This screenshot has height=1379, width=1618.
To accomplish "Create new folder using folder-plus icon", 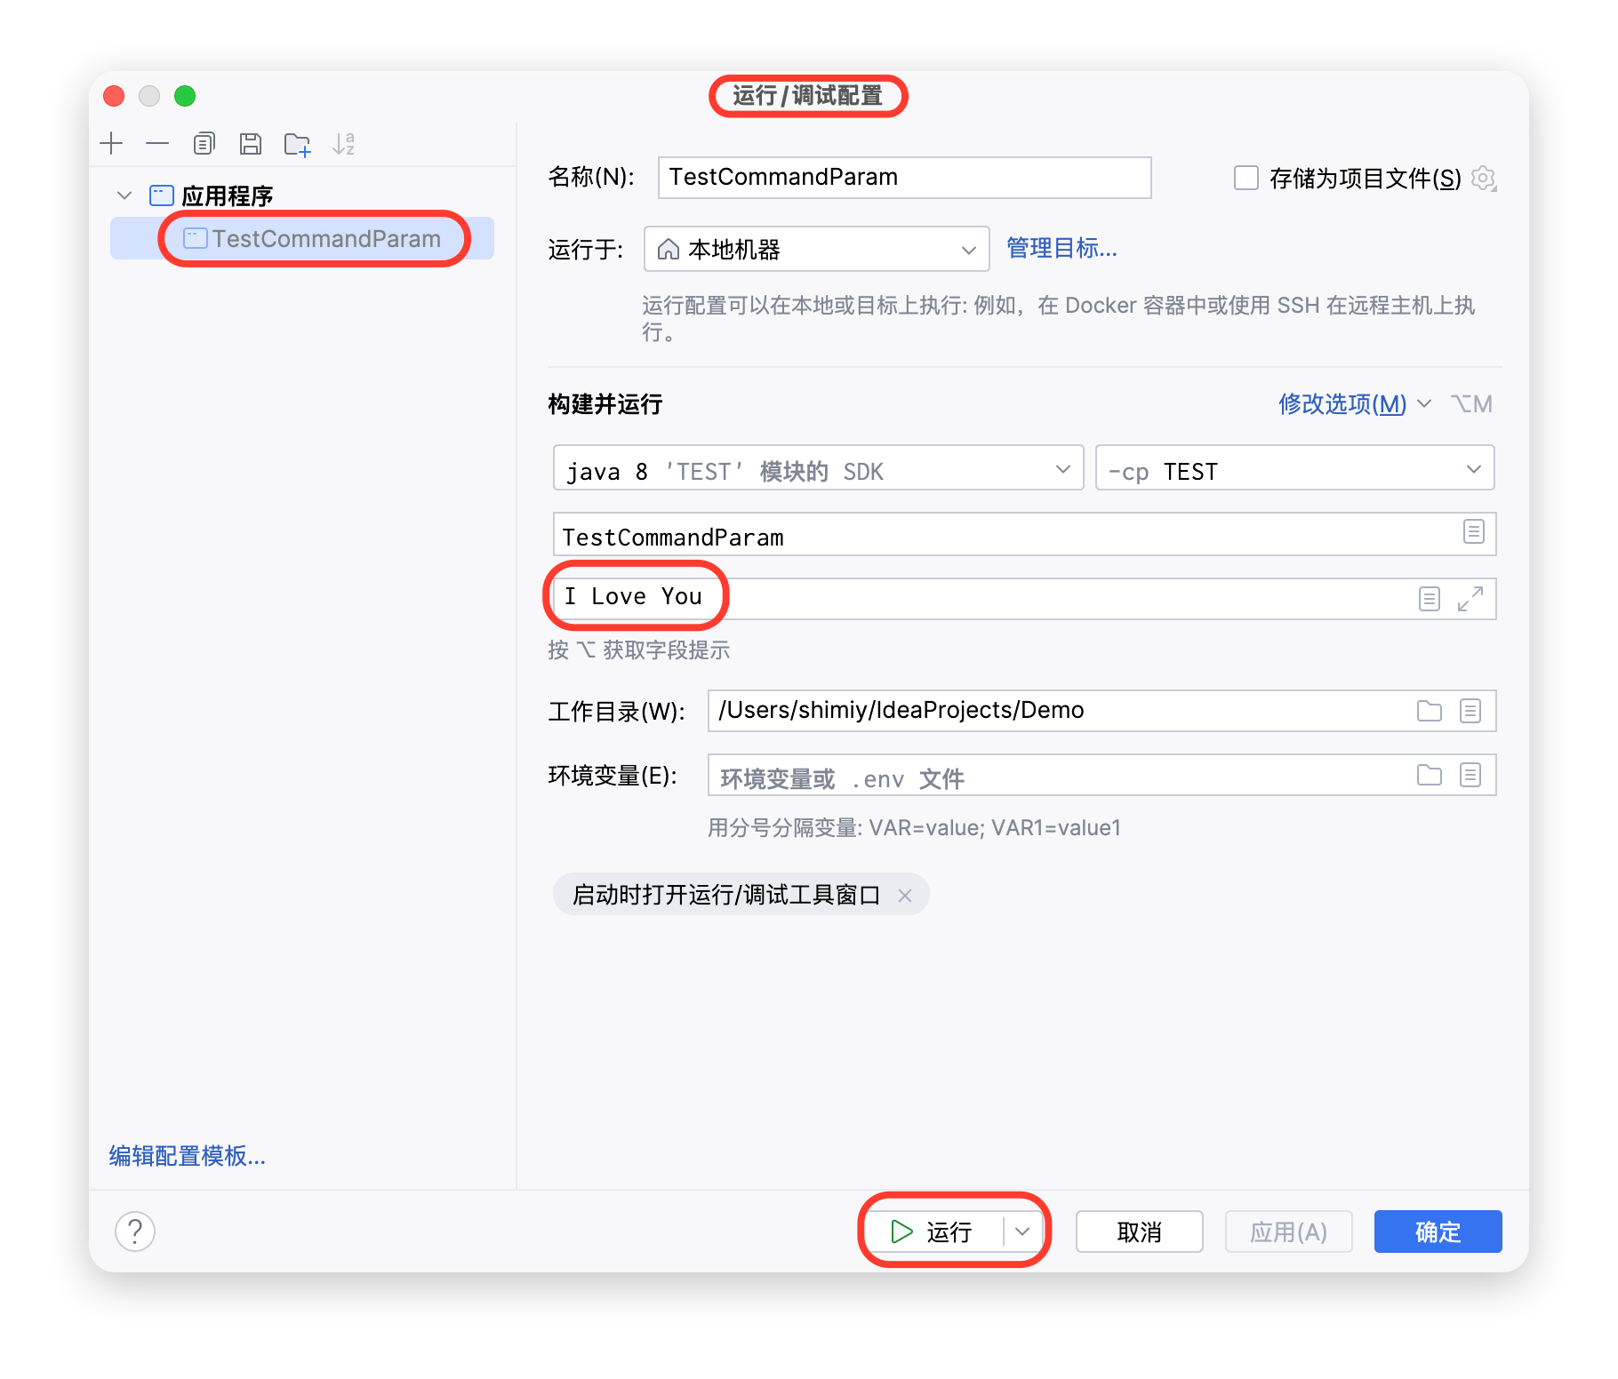I will tap(297, 144).
